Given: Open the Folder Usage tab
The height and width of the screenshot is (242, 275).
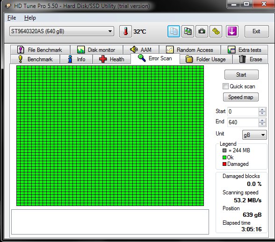Looking at the screenshot, I should pos(206,59).
